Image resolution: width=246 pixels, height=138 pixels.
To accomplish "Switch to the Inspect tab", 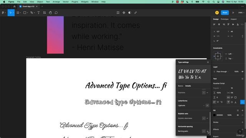I will [233, 19].
